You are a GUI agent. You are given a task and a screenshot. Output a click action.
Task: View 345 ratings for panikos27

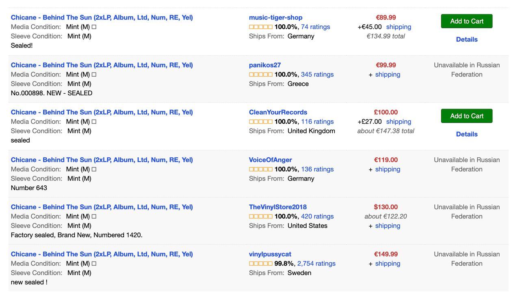tap(317, 74)
